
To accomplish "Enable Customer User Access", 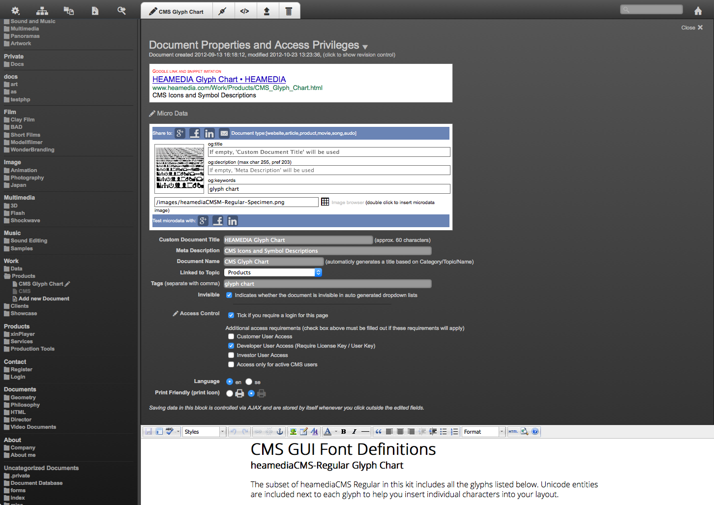I will 231,337.
